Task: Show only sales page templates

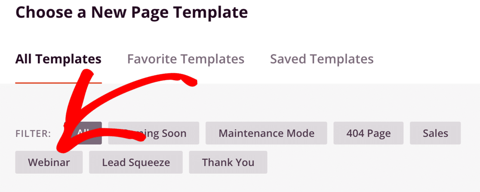Action: click(435, 133)
